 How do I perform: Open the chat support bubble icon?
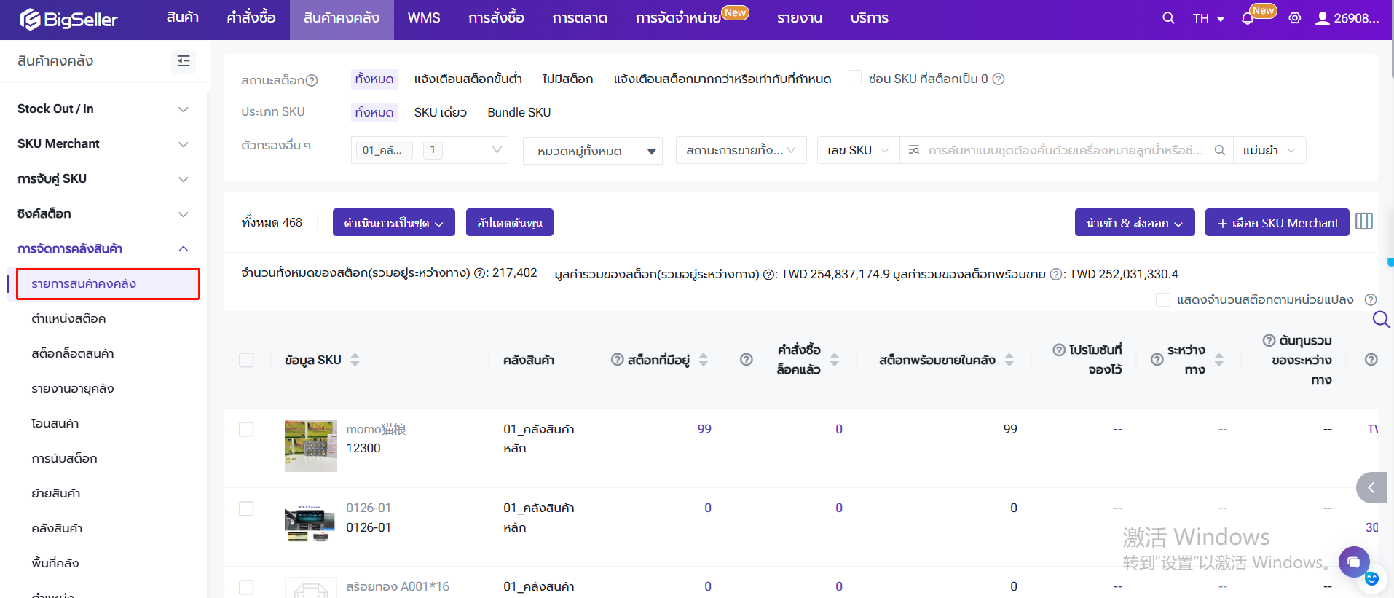pyautogui.click(x=1353, y=562)
